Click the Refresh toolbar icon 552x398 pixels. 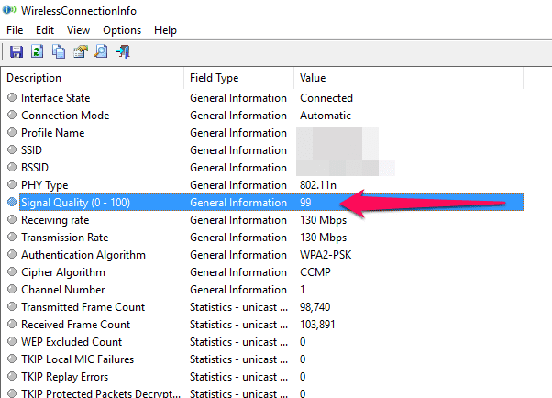click(x=37, y=51)
